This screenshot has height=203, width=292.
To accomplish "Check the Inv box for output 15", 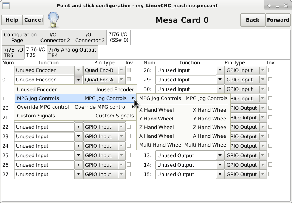I will pyautogui.click(x=270, y=174).
